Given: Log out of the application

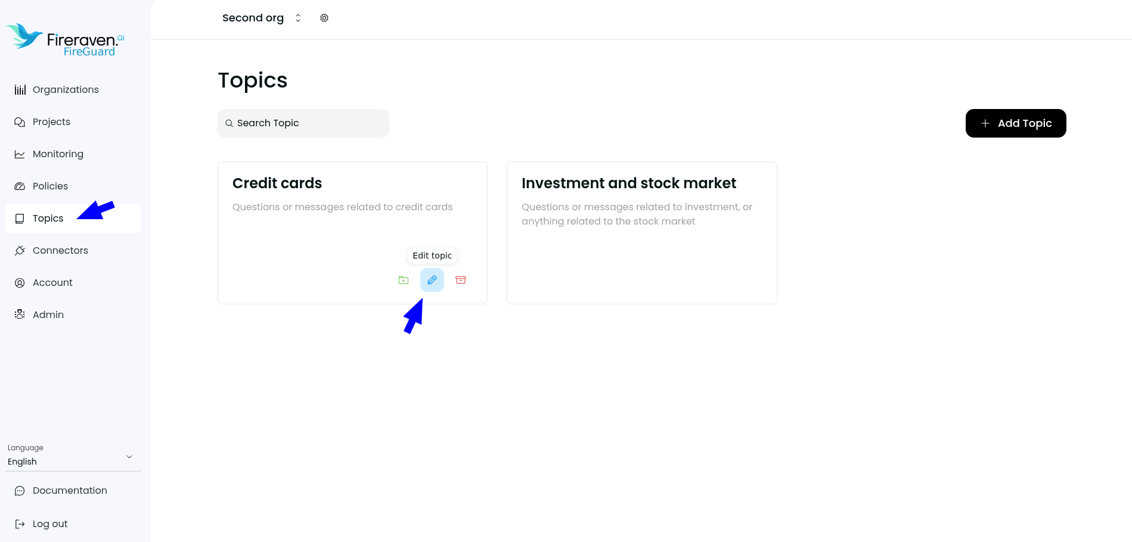Looking at the screenshot, I should [50, 524].
